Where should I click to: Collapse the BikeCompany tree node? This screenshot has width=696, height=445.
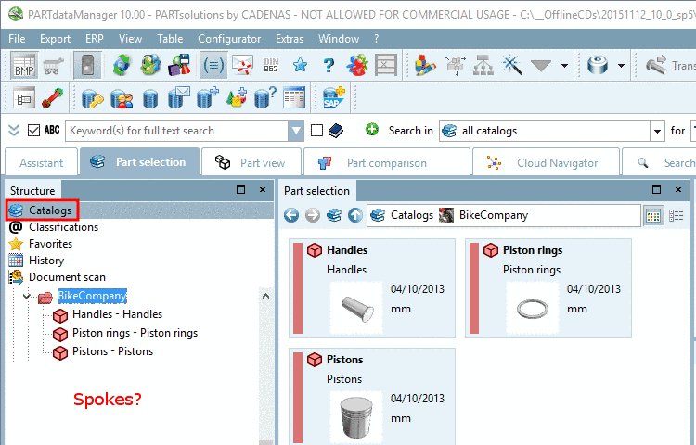[27, 297]
